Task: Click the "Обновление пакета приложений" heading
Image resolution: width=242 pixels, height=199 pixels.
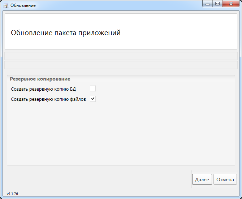Action: 66,33
